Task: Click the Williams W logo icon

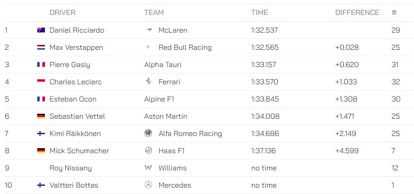Action: click(148, 168)
